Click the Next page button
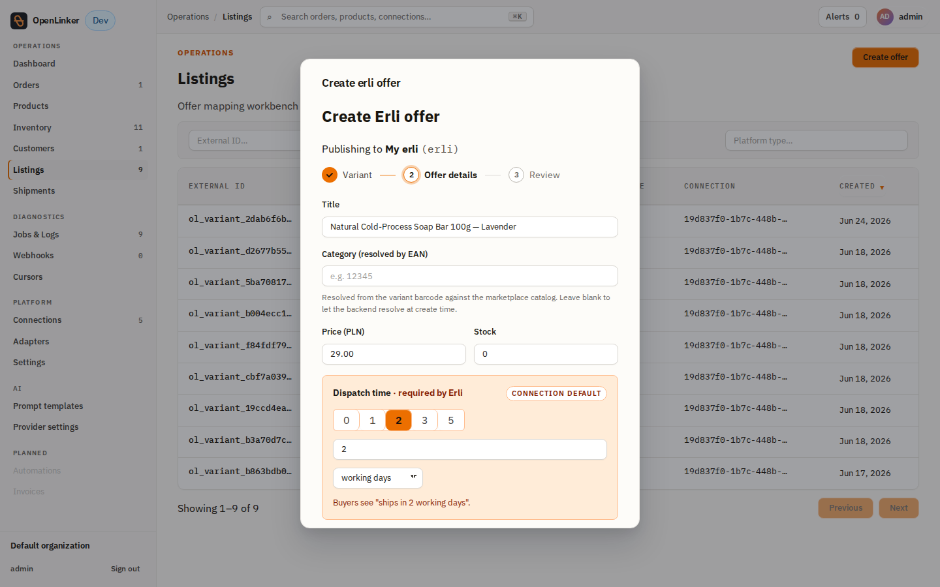 [899, 508]
